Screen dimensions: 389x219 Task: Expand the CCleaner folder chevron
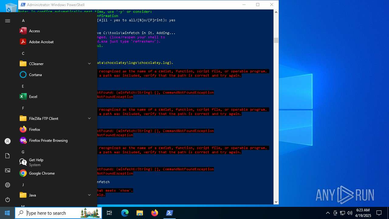pyautogui.click(x=89, y=64)
